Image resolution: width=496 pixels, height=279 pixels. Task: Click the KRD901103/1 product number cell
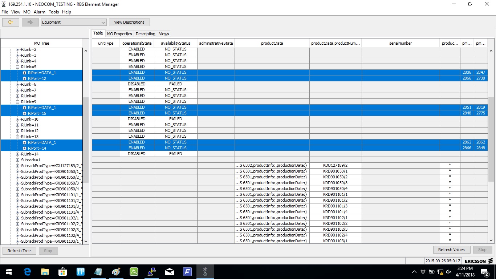336,241
